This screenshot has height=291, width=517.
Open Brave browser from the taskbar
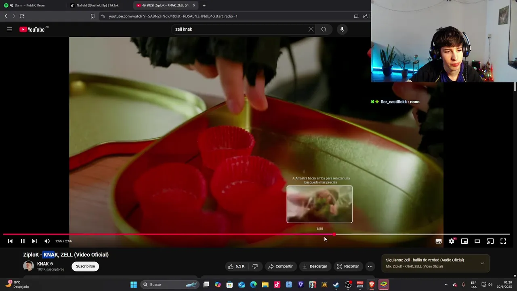click(372, 285)
